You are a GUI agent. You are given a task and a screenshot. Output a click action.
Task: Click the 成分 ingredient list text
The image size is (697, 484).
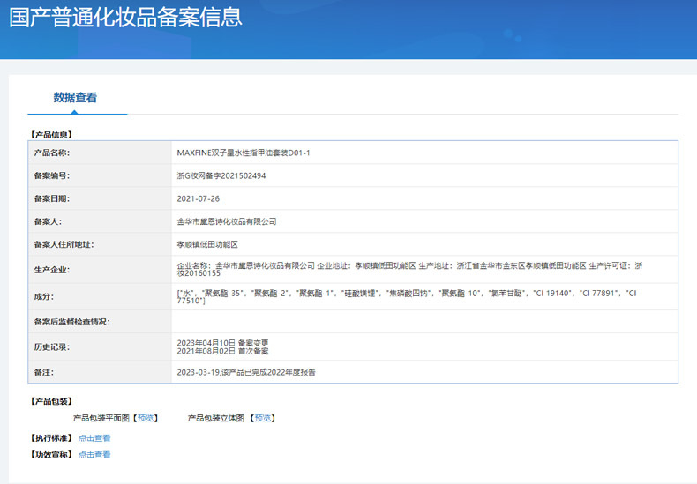tap(406, 296)
